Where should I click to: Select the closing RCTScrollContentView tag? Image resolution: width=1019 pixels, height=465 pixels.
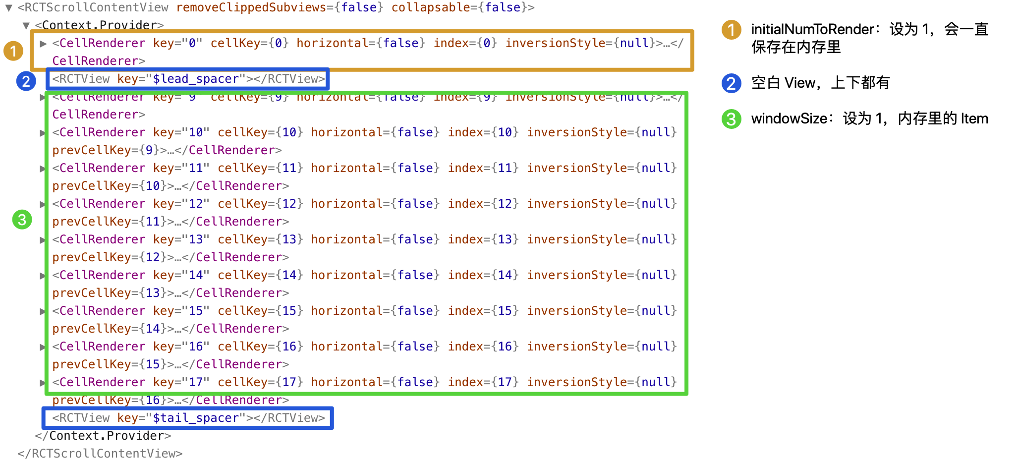click(100, 454)
